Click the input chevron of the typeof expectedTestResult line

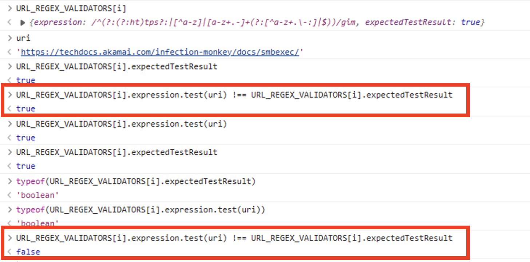[10, 181]
